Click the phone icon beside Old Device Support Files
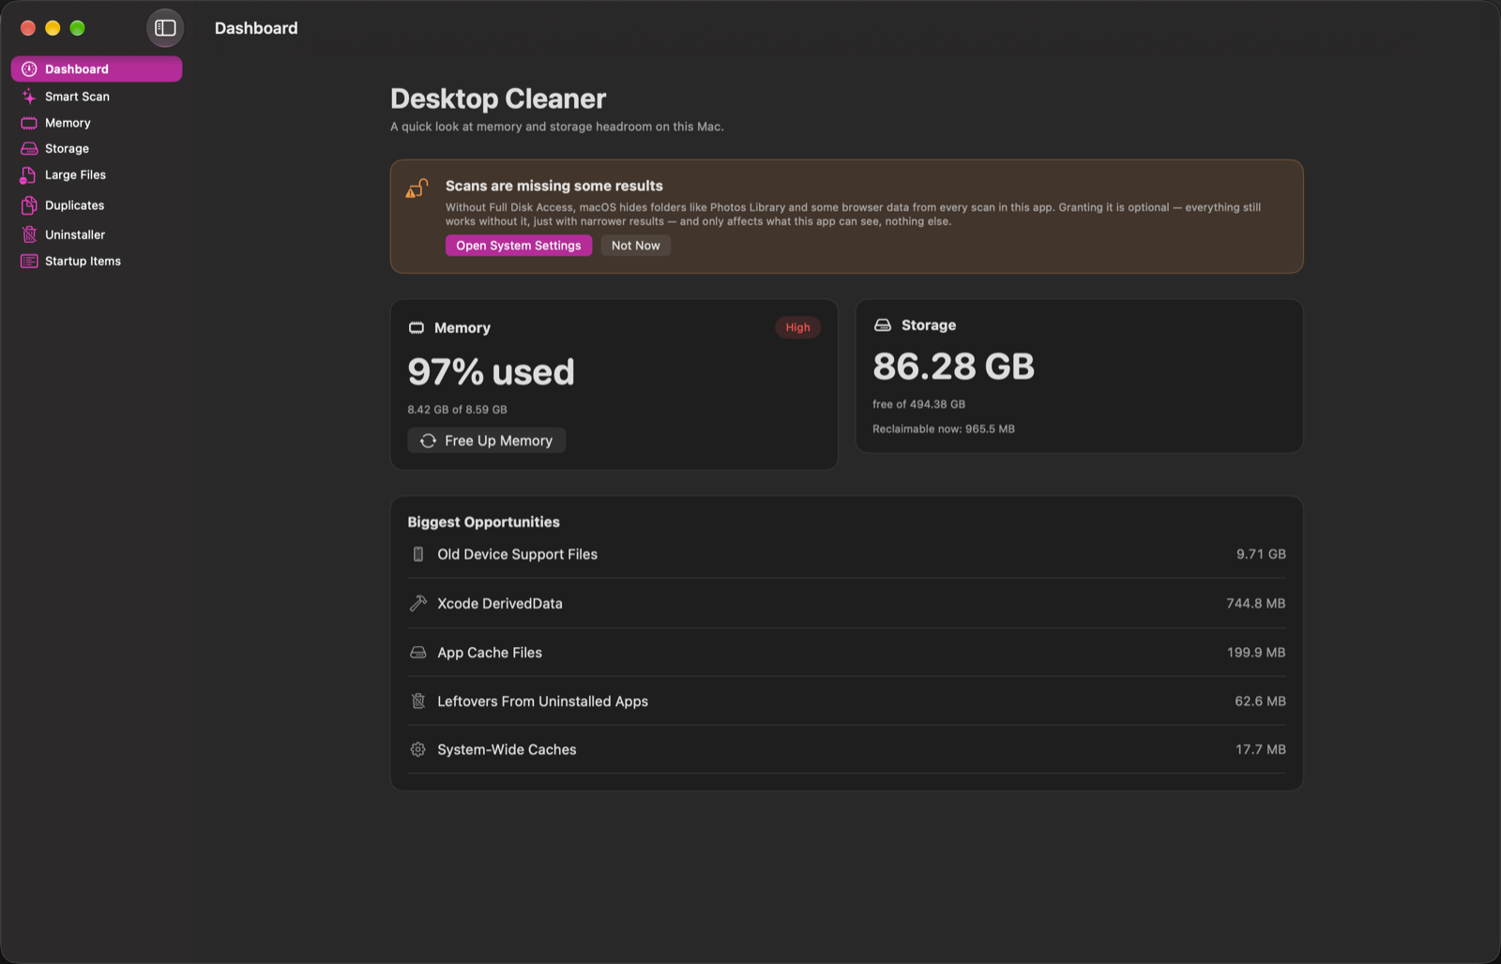 tap(418, 554)
